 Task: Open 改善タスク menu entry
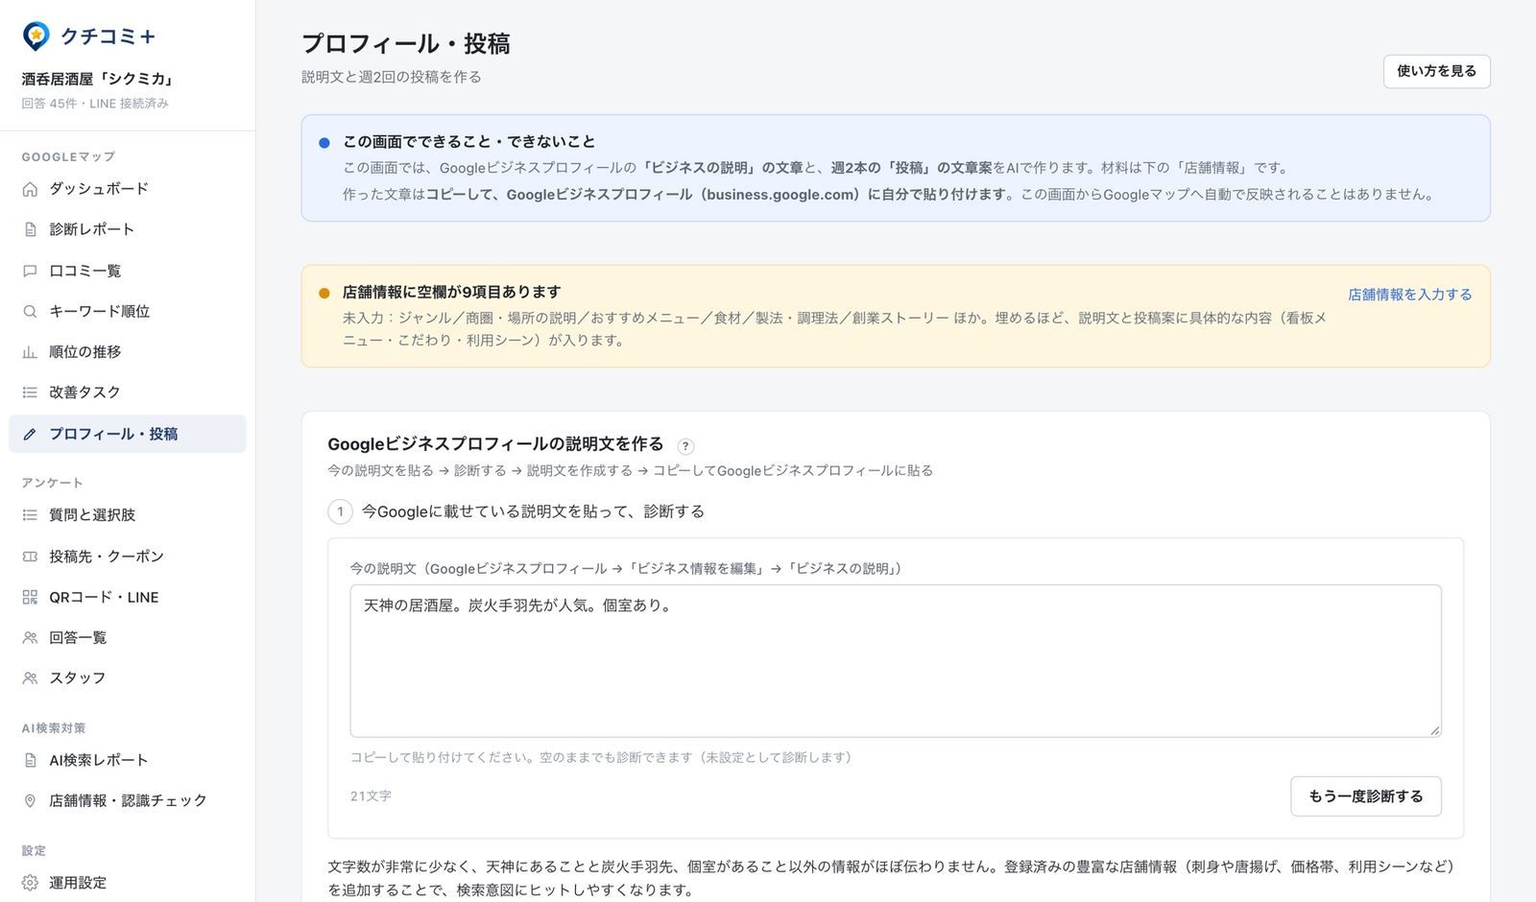(x=128, y=392)
